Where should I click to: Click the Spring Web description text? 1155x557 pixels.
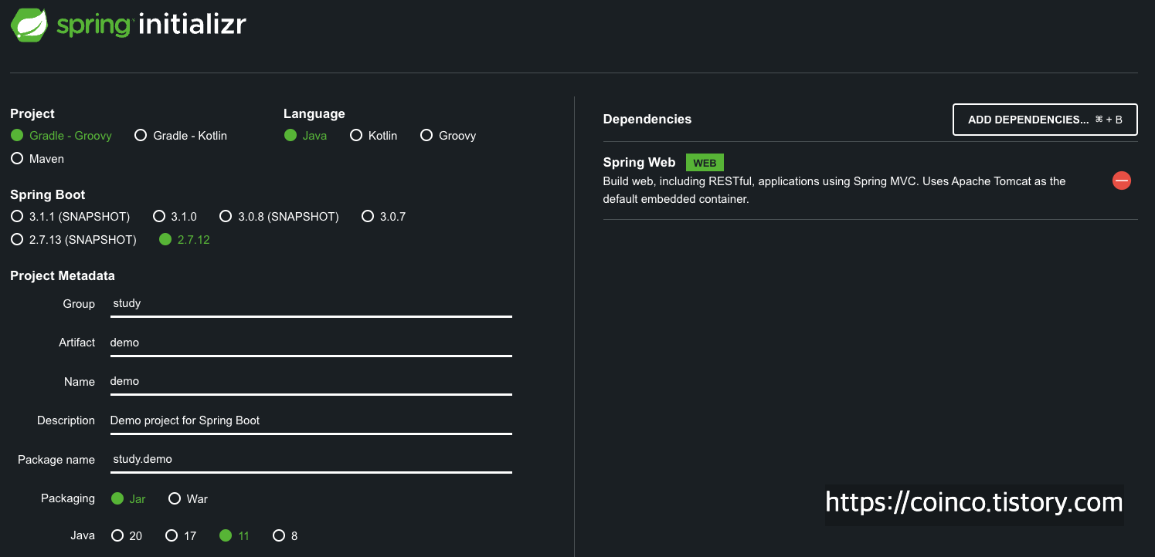[834, 190]
